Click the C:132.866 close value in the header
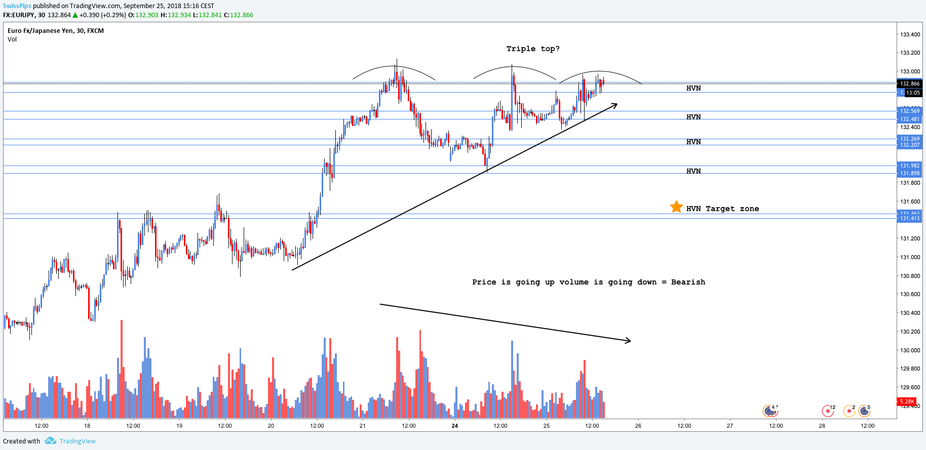This screenshot has width=926, height=450. pos(239,15)
